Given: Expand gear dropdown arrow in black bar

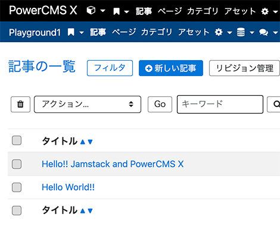Looking at the screenshot, I should point(275,12).
